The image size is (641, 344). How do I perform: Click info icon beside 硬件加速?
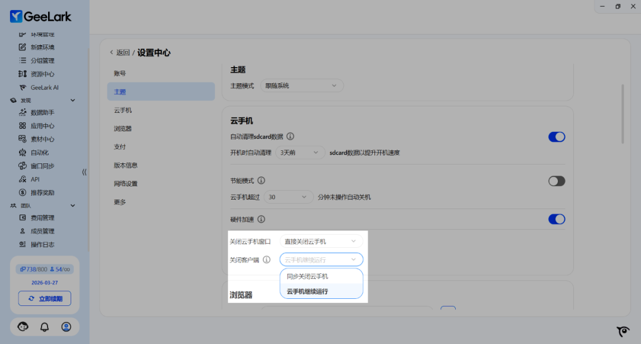[x=261, y=219]
